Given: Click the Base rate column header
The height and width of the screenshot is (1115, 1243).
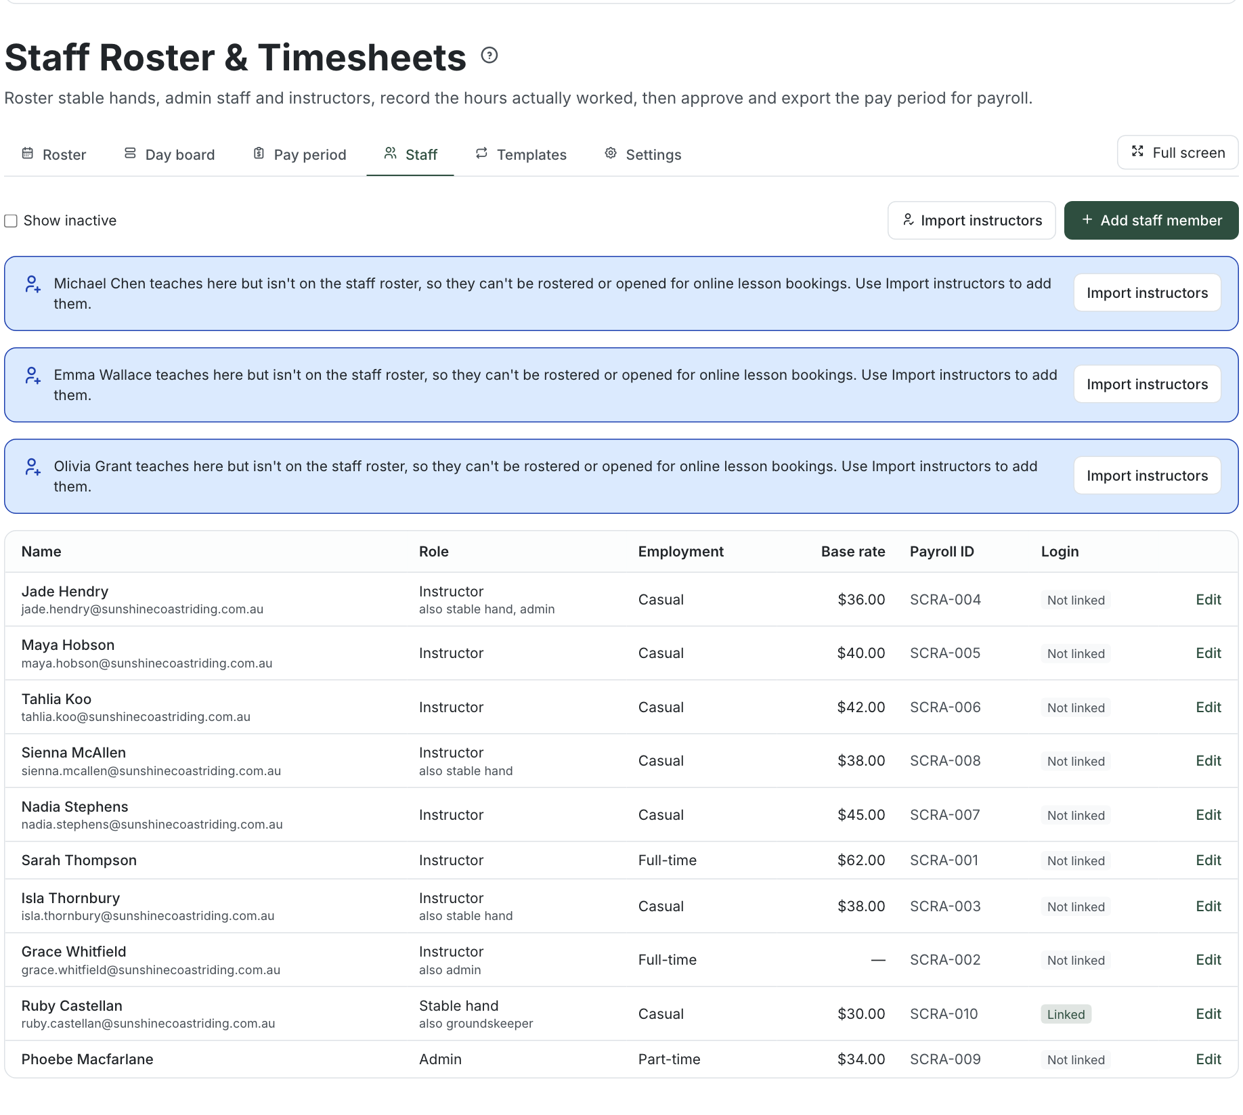Looking at the screenshot, I should pos(853,552).
